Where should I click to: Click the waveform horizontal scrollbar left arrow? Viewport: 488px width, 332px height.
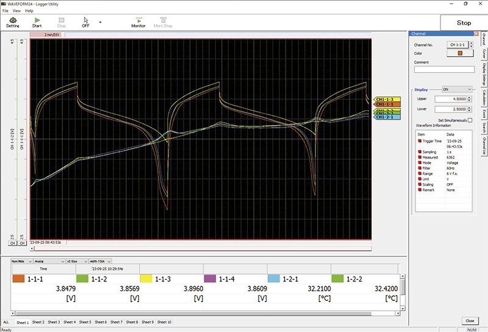pos(32,248)
